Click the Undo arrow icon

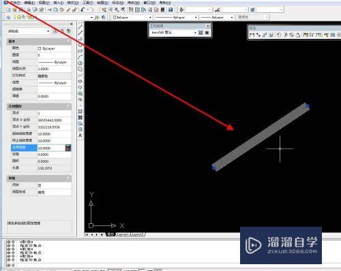83,10
